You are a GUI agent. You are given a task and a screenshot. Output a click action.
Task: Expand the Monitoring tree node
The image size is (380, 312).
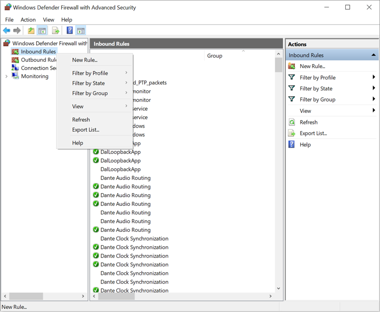pos(6,76)
